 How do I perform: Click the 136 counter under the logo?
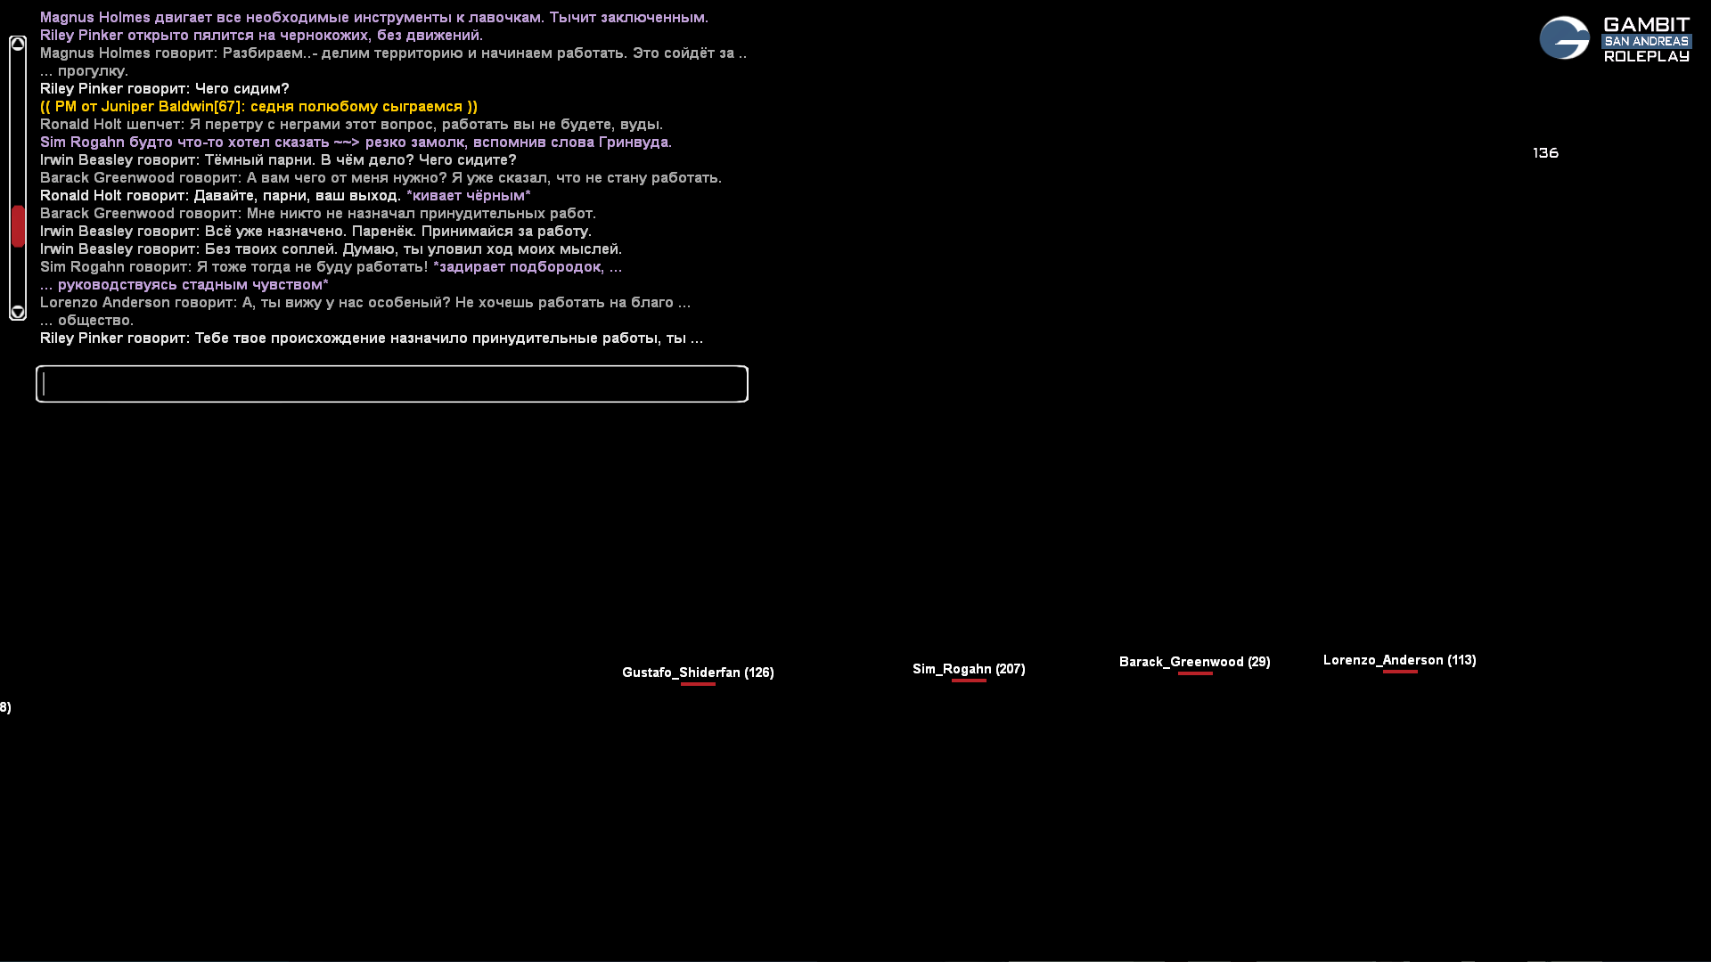[1545, 153]
